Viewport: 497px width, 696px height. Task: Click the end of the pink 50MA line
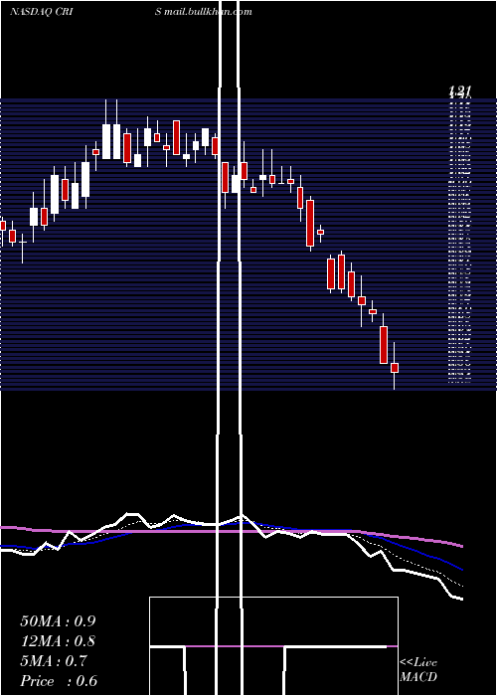pos(462,546)
